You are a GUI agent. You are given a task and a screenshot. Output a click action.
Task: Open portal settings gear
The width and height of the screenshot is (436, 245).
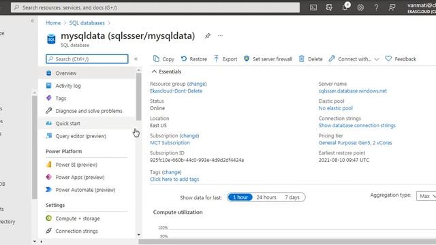coord(360,7)
